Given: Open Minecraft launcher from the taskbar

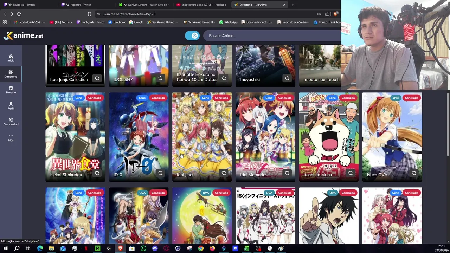Looking at the screenshot, I should tap(97, 248).
